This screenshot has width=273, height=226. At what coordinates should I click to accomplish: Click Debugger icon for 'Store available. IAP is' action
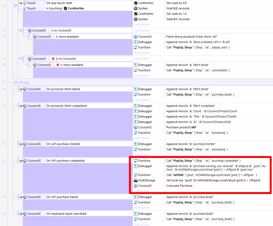click(136, 42)
